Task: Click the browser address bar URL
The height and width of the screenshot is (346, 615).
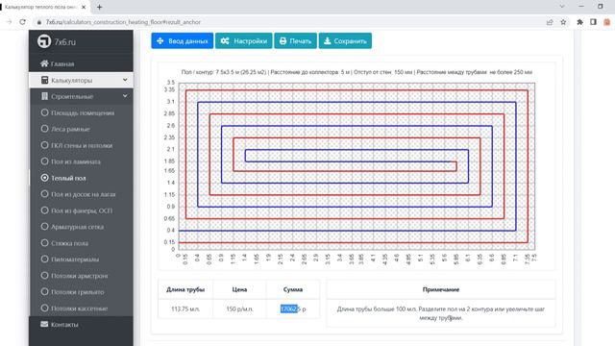Action: point(123,22)
